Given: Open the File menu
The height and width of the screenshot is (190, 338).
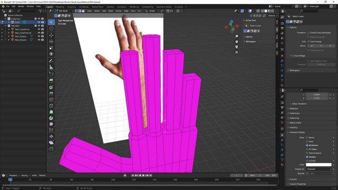Looking at the screenshot, I should (8, 6).
